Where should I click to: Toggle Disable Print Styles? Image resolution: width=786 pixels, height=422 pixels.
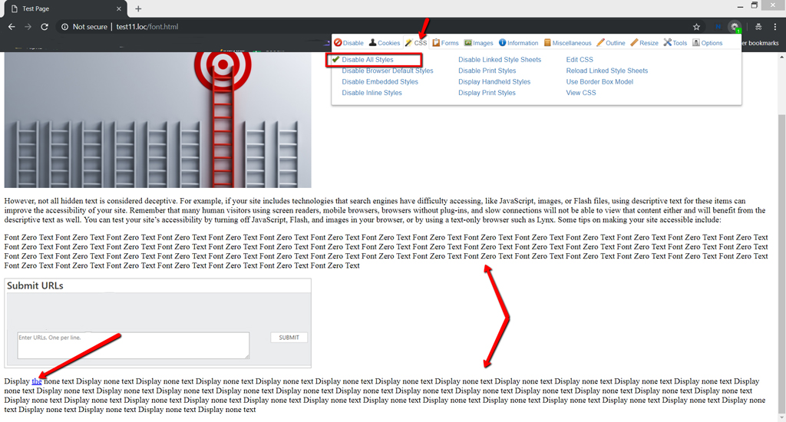(x=487, y=71)
